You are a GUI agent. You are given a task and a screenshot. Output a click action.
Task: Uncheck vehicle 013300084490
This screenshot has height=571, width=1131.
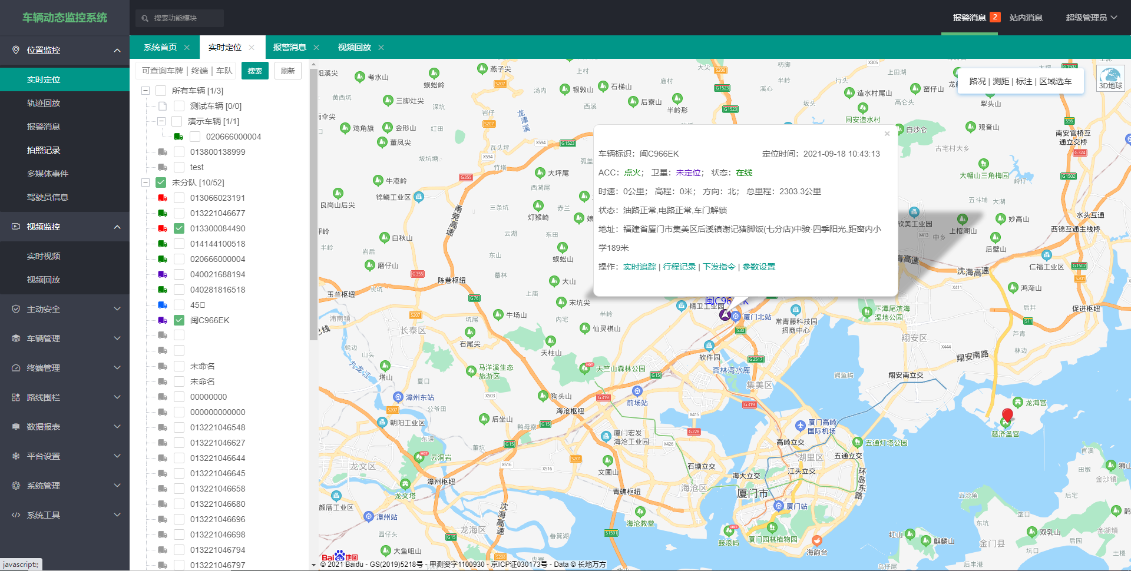[178, 228]
